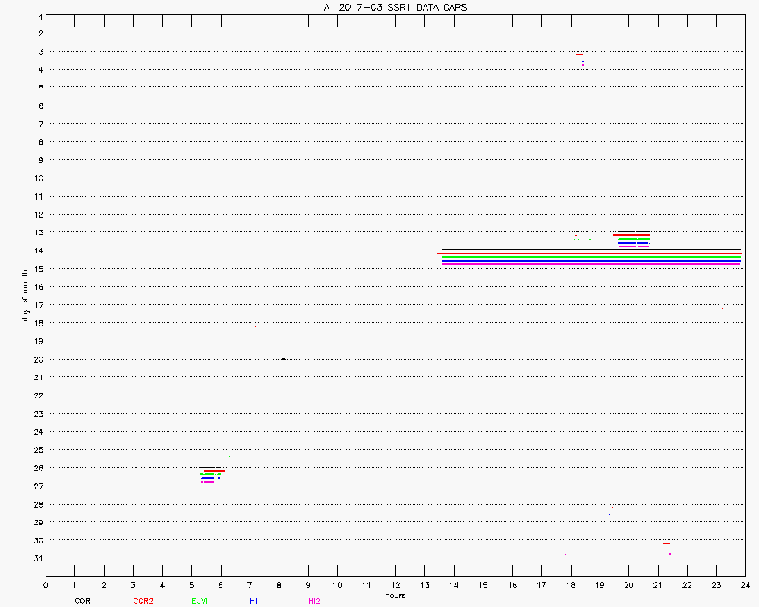This screenshot has width=759, height=607.
Task: Pick the blue HI1 legend label
Action: click(x=256, y=601)
